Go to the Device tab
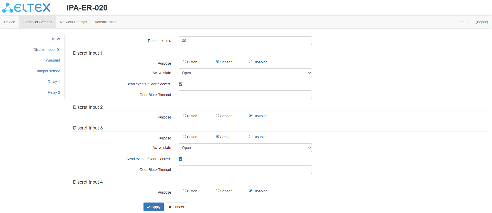The image size is (492, 213). (x=9, y=22)
